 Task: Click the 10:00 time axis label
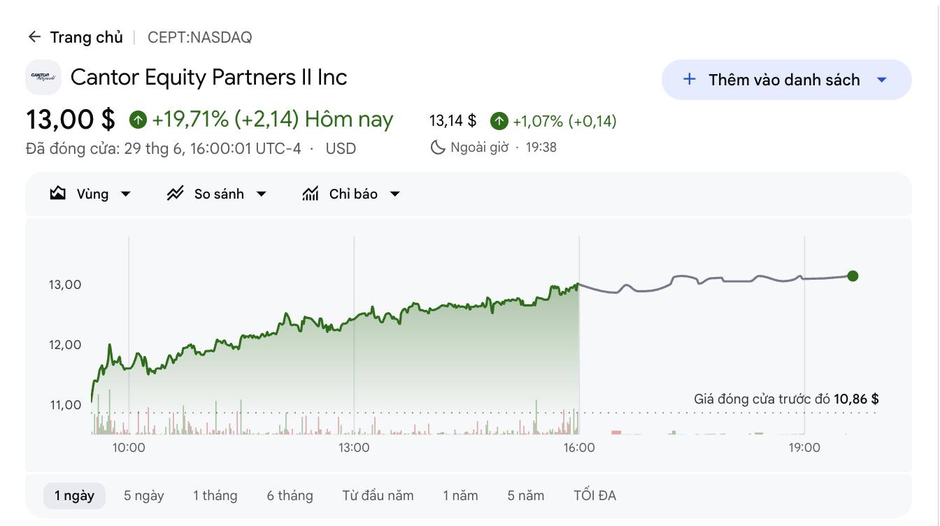(129, 447)
